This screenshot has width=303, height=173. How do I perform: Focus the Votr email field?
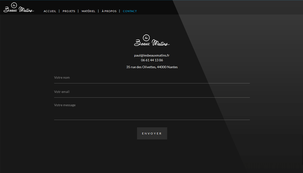click(x=152, y=92)
